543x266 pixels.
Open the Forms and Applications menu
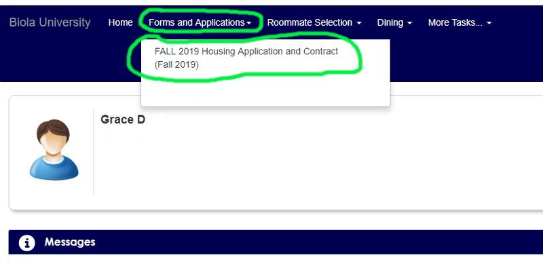(x=200, y=22)
